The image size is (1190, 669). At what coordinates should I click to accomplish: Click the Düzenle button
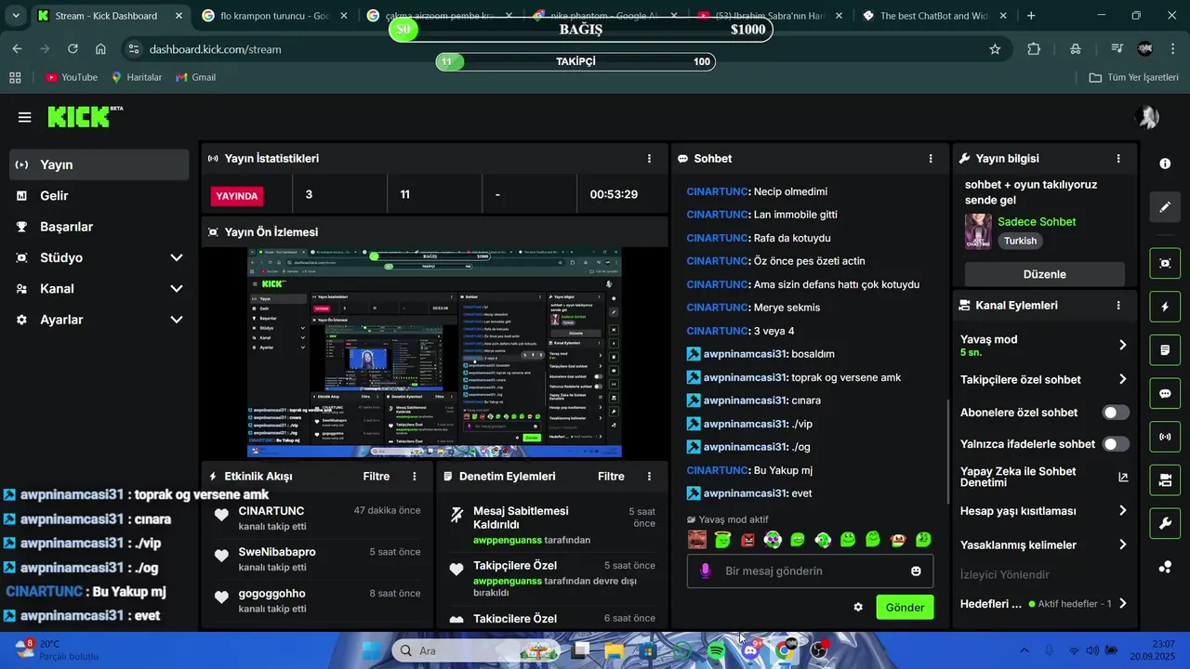[1044, 274]
